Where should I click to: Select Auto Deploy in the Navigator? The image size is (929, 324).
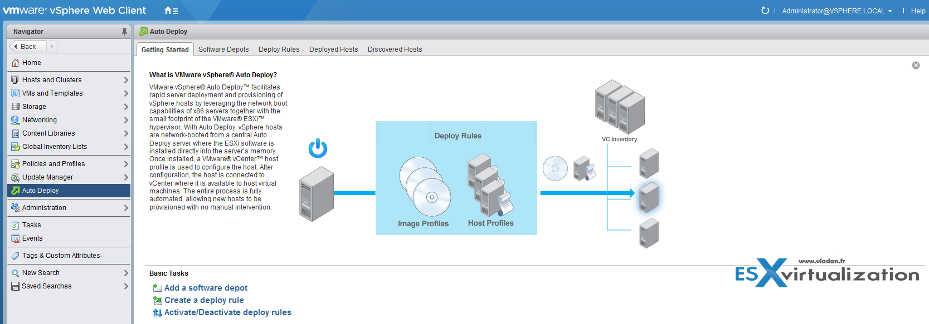tap(69, 191)
